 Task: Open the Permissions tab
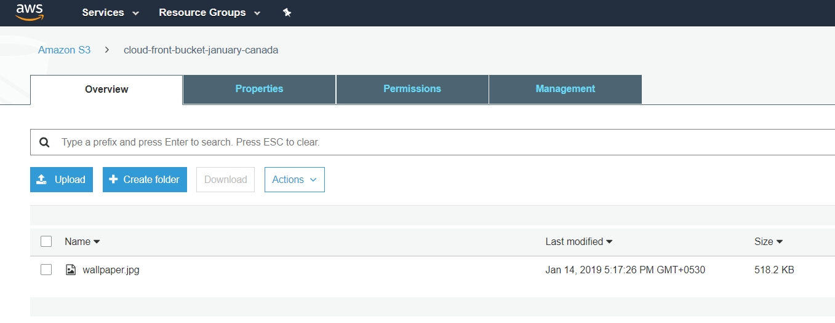click(x=412, y=89)
